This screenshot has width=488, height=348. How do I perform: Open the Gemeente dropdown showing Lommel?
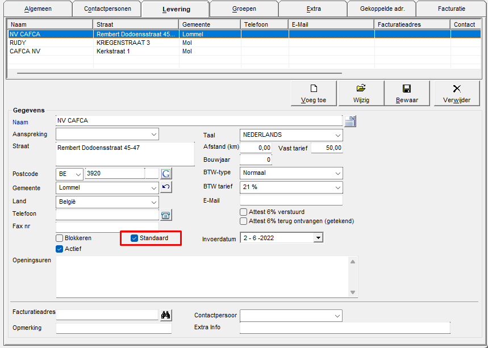[154, 188]
